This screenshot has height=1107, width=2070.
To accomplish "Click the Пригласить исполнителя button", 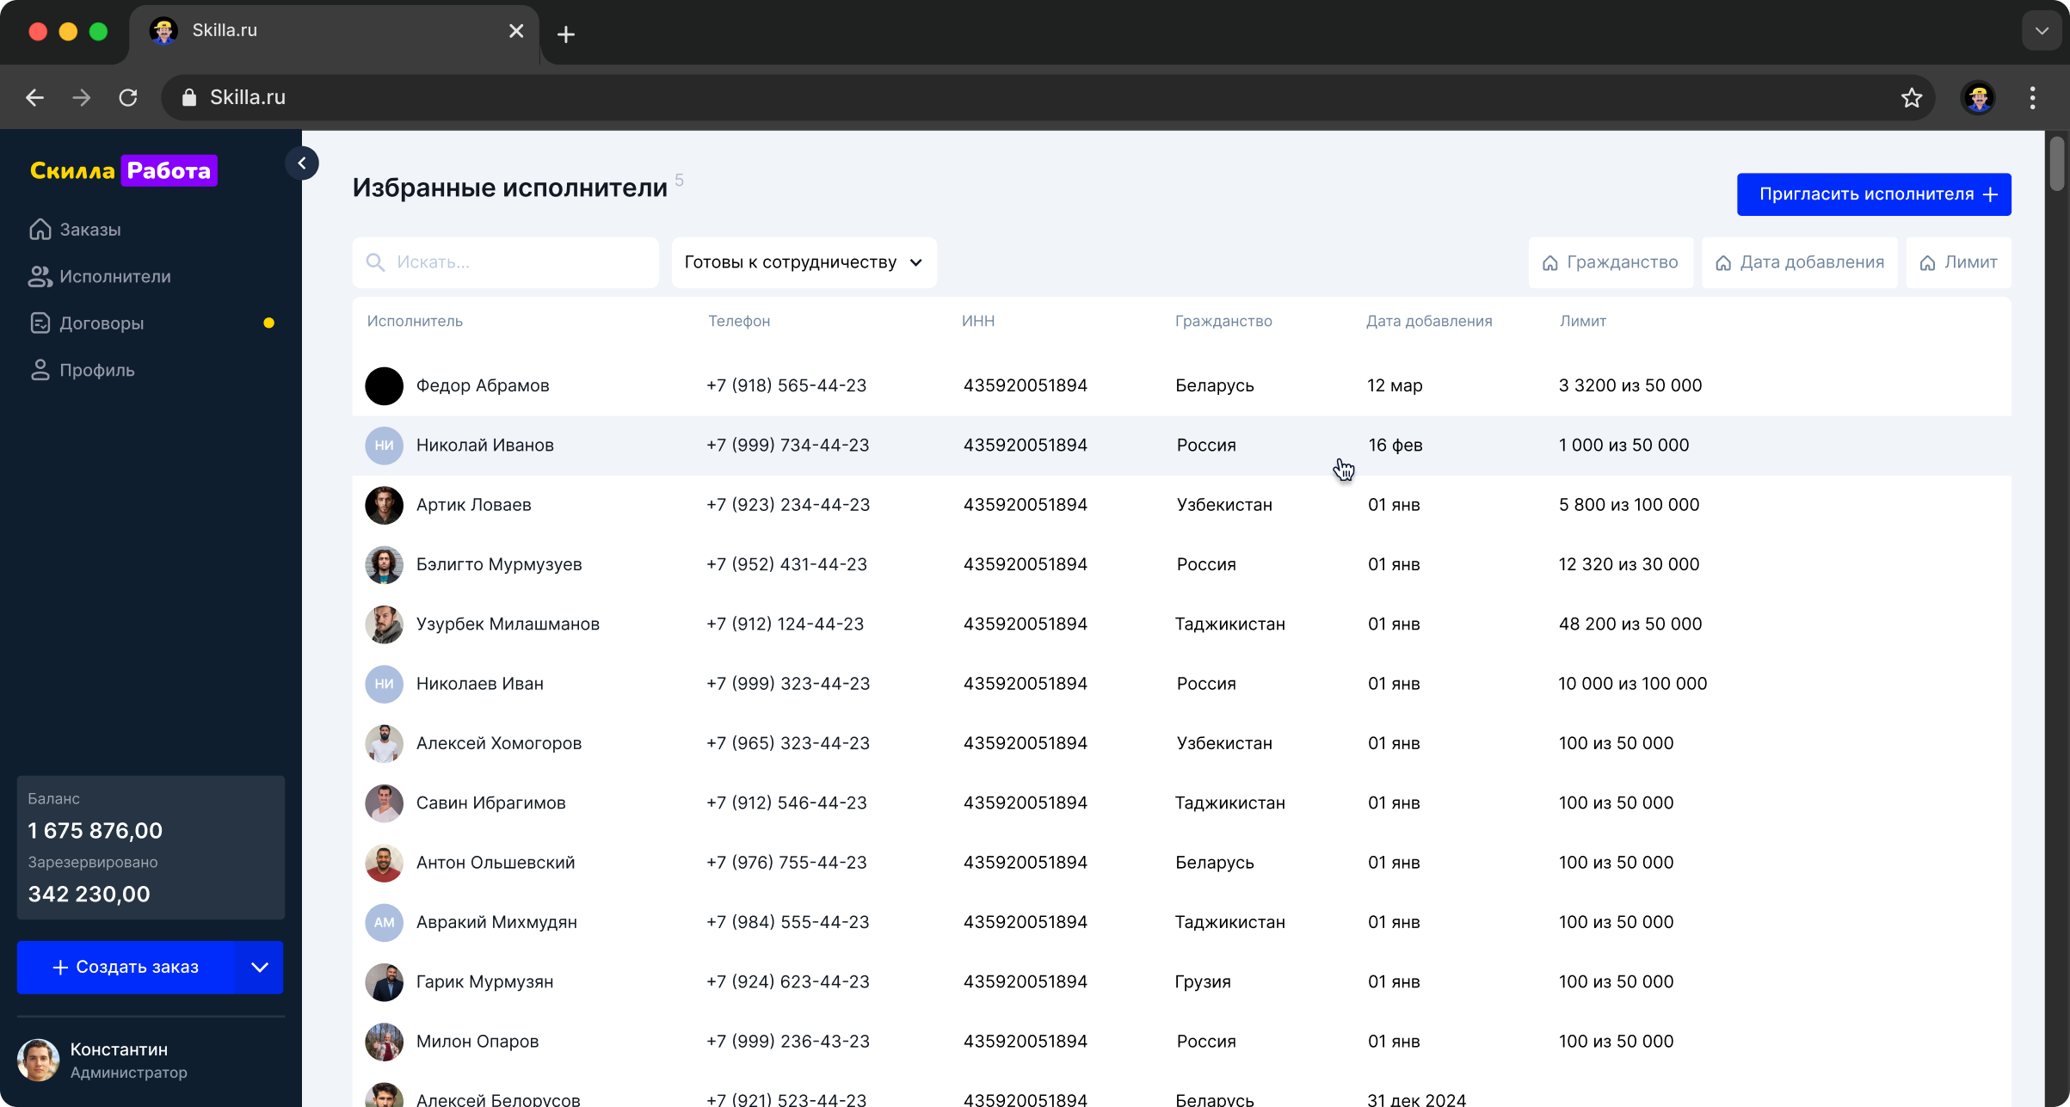I will pos(1873,194).
